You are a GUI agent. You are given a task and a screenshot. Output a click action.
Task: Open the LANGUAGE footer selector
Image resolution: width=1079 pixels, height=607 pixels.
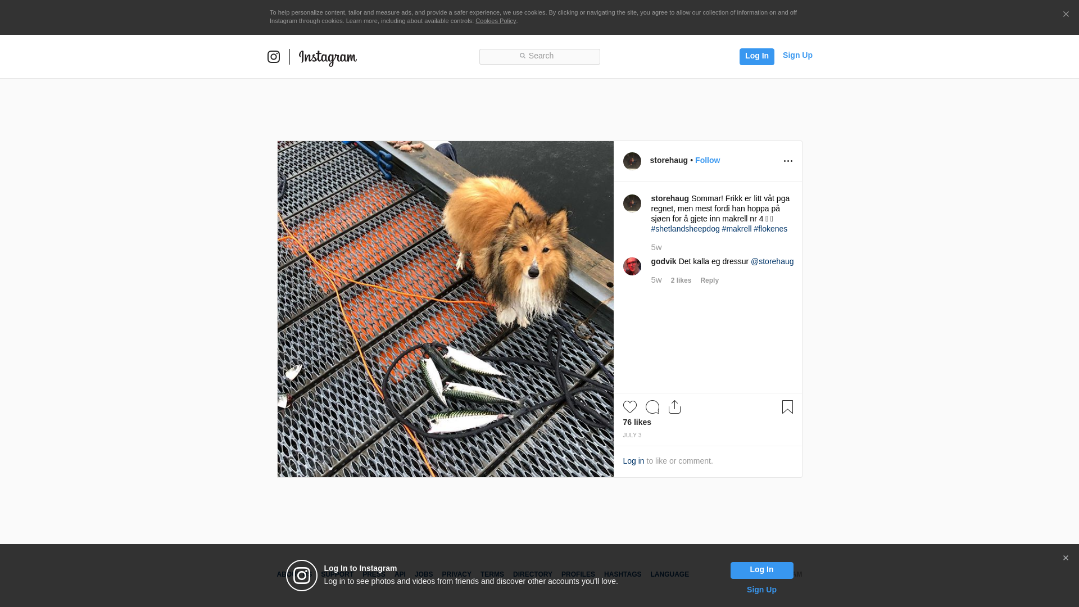[669, 574]
